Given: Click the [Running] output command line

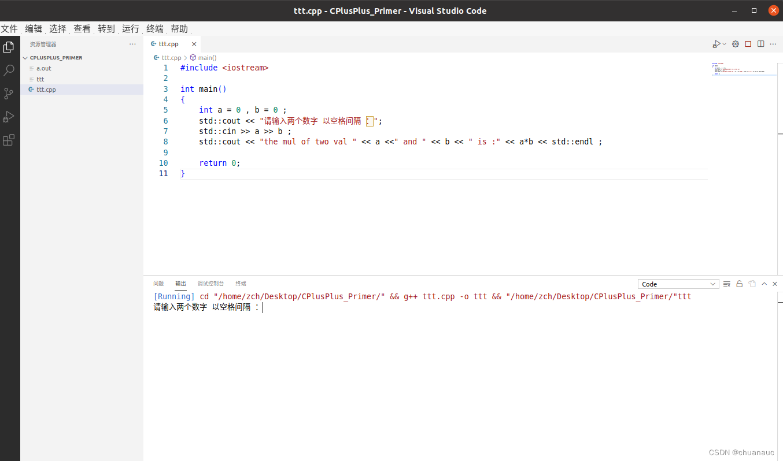Looking at the screenshot, I should tap(422, 296).
